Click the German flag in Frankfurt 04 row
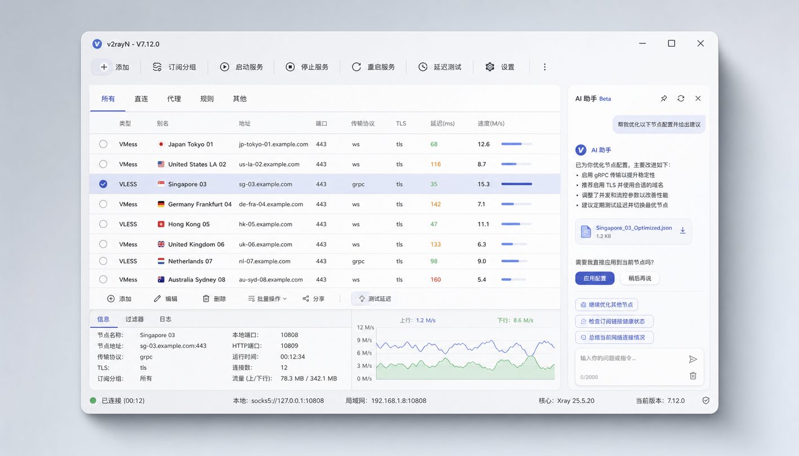The width and height of the screenshot is (799, 456). [161, 204]
